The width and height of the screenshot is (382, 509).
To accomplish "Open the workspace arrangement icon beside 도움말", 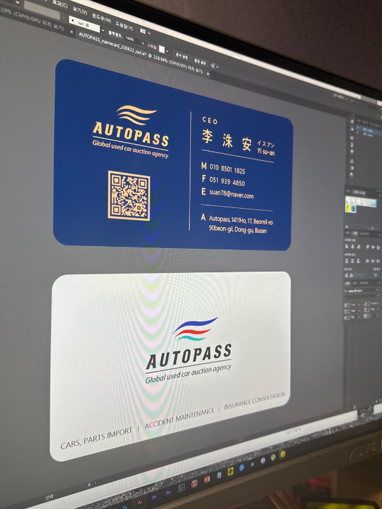I will [x=143, y=31].
